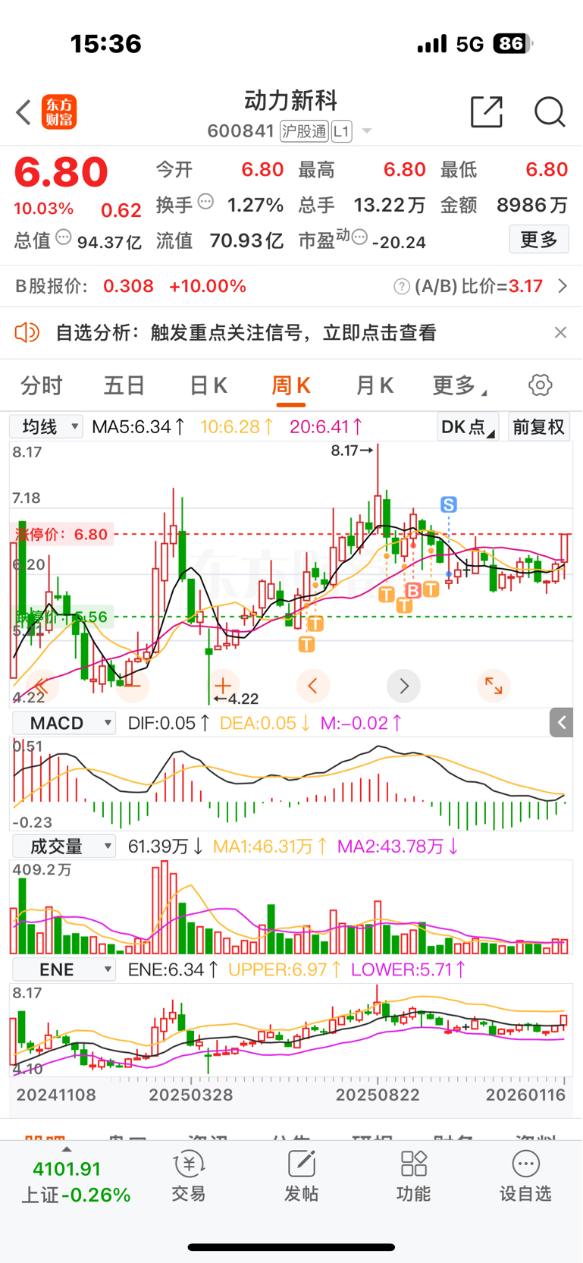Switch to the 分时 chart tab
Image resolution: width=583 pixels, height=1263 pixels.
(x=41, y=385)
